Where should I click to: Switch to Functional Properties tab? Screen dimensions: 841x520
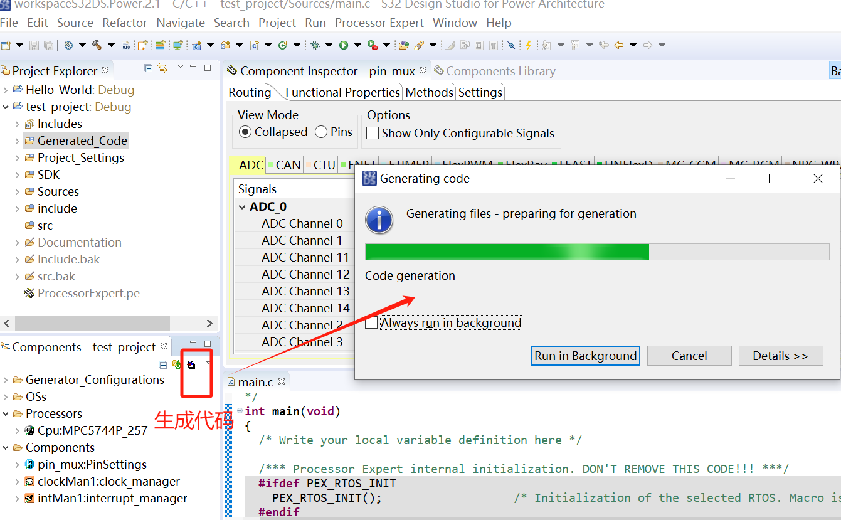pos(342,92)
